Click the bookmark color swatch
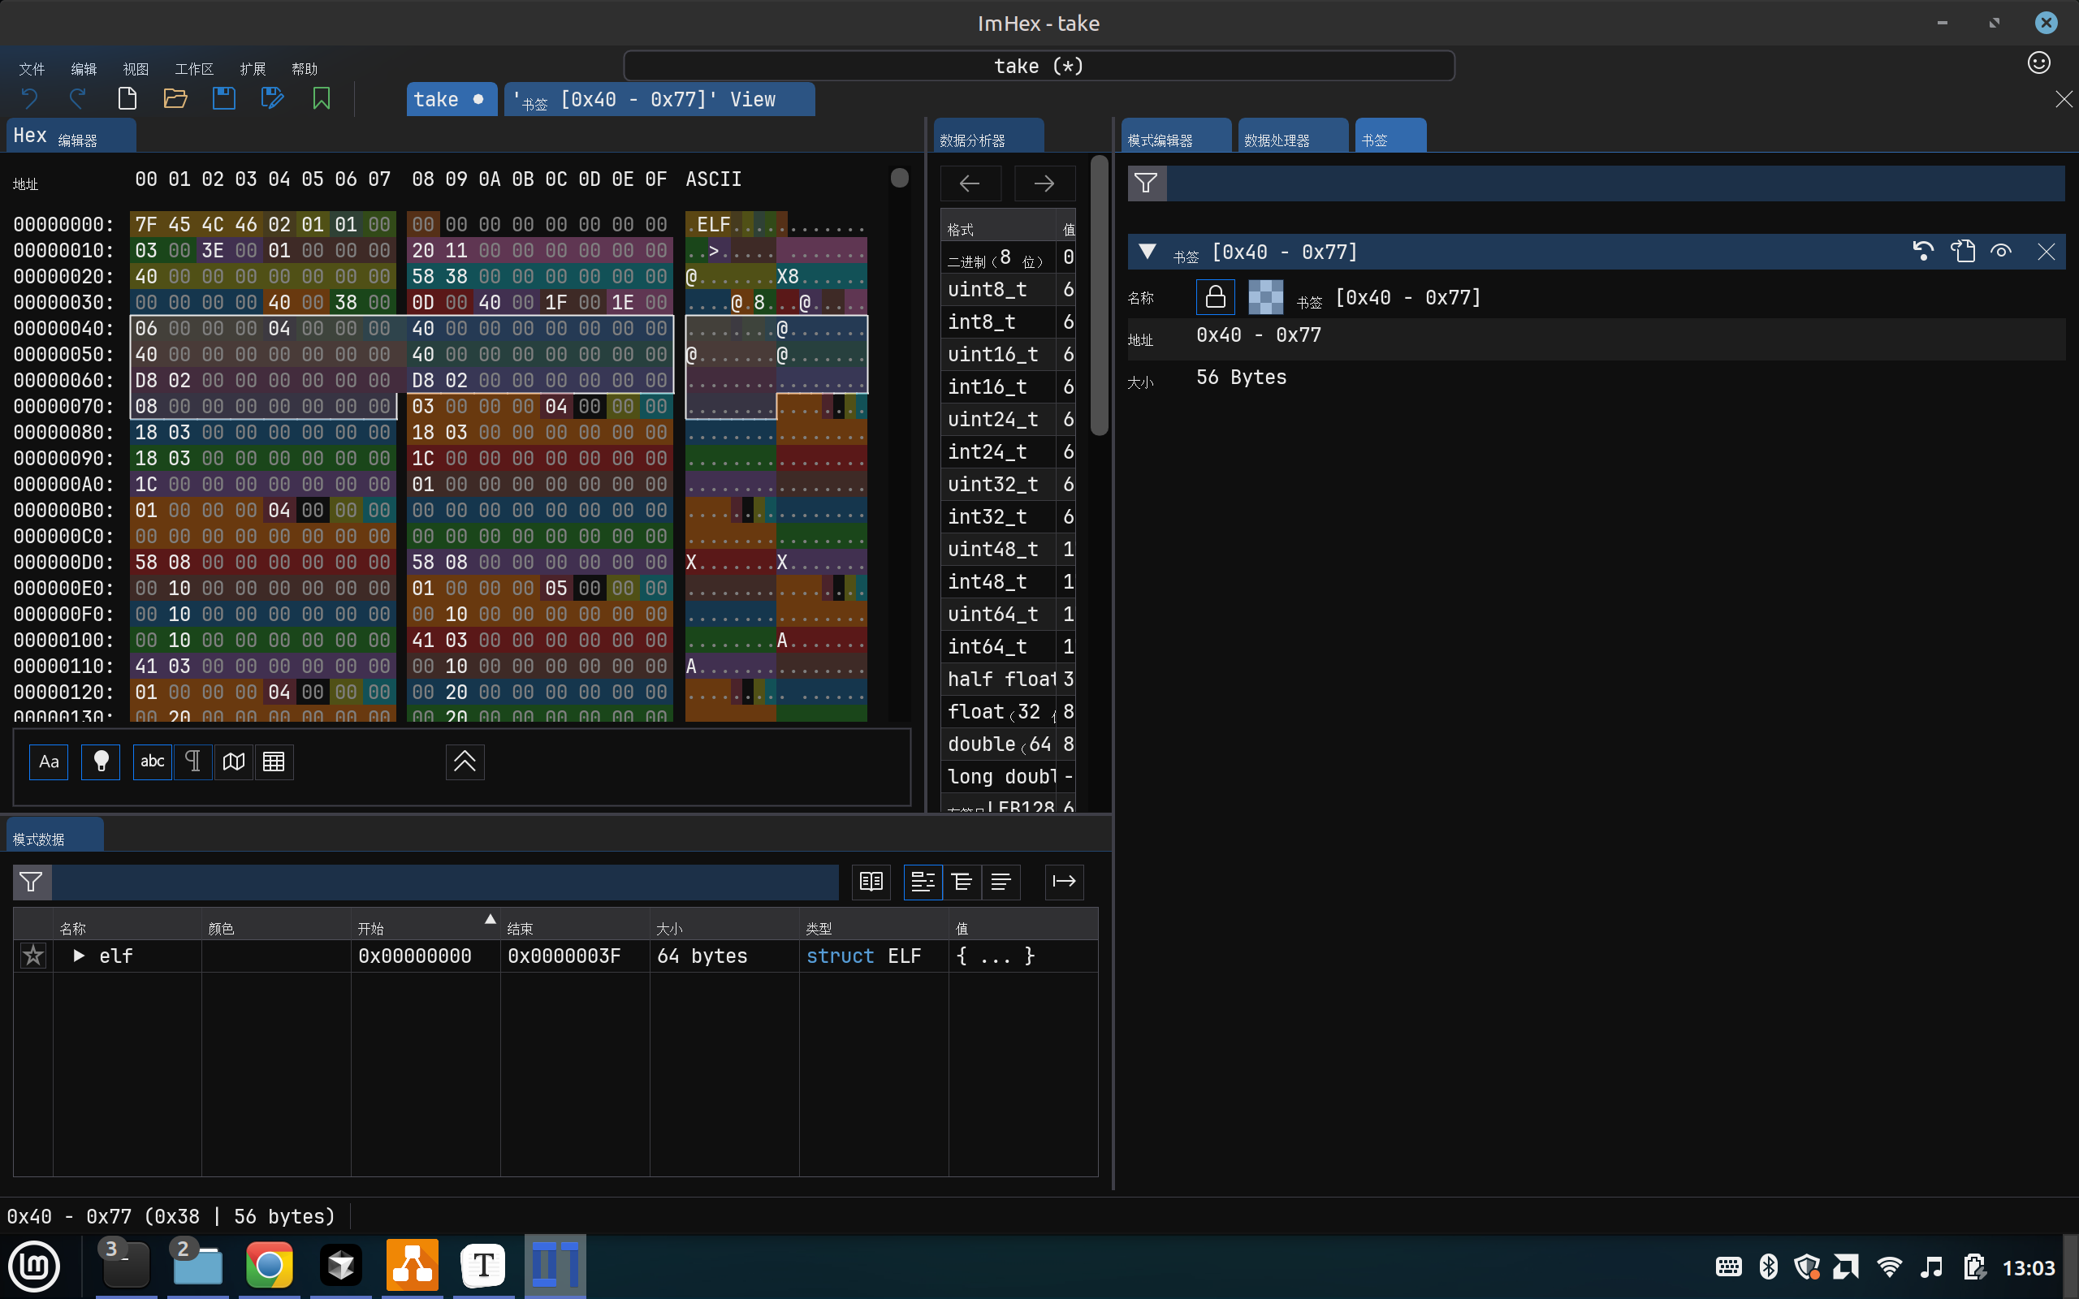This screenshot has width=2079, height=1299. pos(1265,297)
